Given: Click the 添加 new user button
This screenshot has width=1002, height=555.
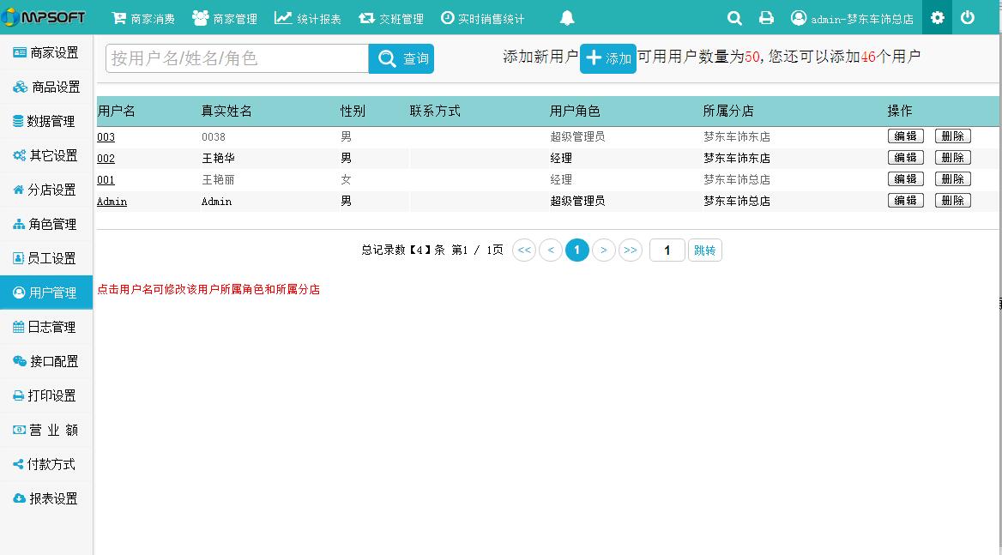Looking at the screenshot, I should [x=608, y=58].
